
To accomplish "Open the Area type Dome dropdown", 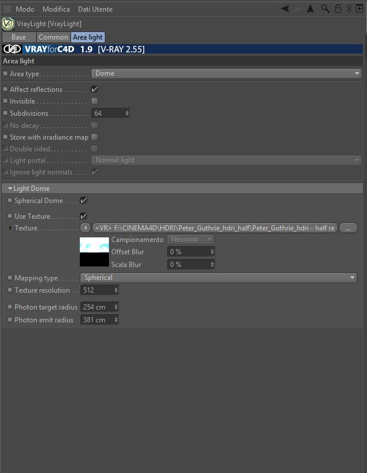I will click(x=227, y=73).
